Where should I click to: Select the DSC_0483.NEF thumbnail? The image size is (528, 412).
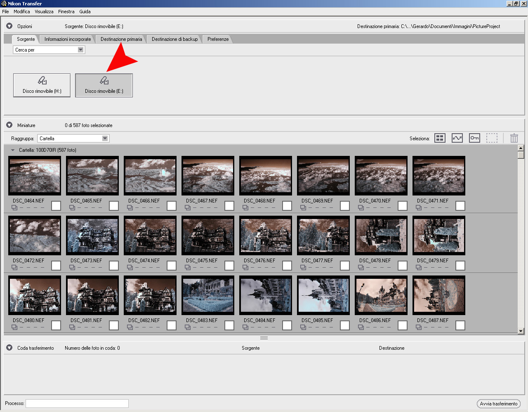208,295
